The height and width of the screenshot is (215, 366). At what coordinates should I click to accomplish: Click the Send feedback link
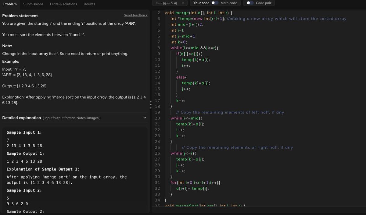pyautogui.click(x=135, y=15)
